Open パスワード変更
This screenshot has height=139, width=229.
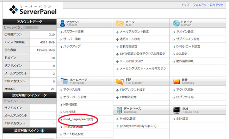pos(73,32)
